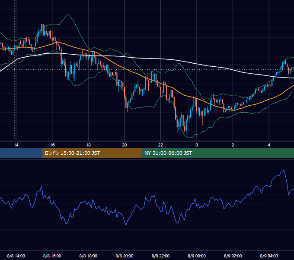Click the 22 hour label on price chart

click(x=160, y=145)
